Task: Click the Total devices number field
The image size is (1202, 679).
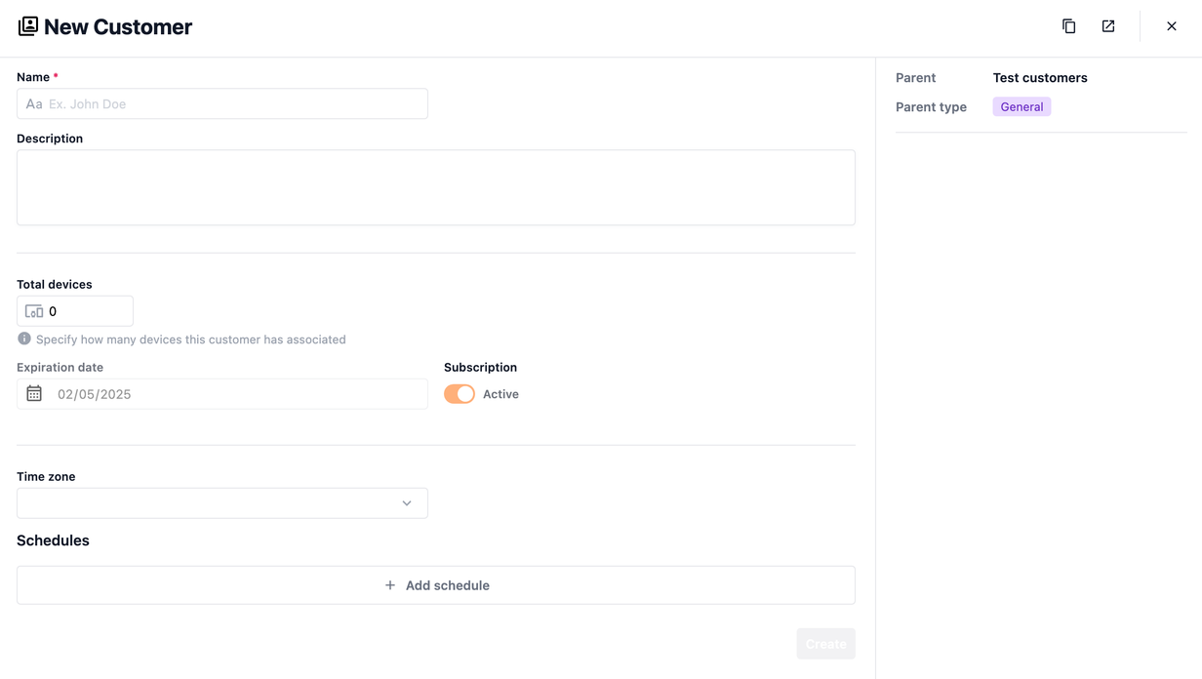Action: [x=88, y=312]
